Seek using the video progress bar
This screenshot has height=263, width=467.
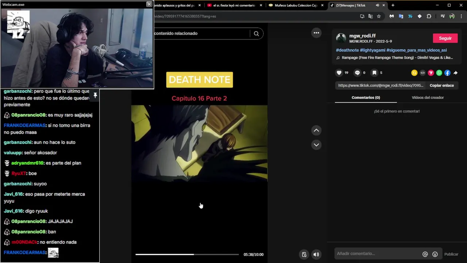coord(187,255)
